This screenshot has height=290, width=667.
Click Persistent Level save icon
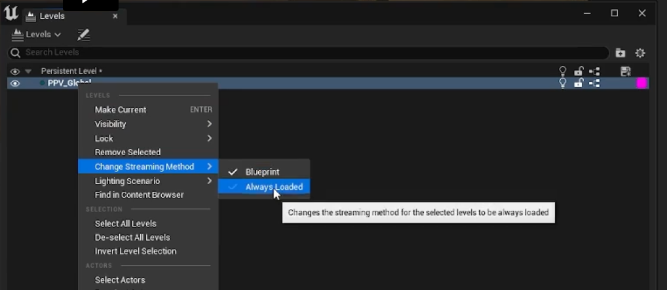625,71
